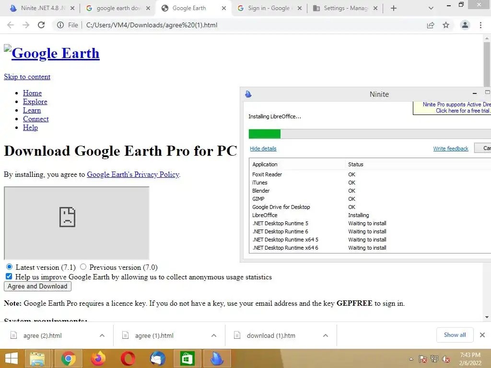Click the network tray icon
Image resolution: width=491 pixels, height=368 pixels.
[x=434, y=359]
